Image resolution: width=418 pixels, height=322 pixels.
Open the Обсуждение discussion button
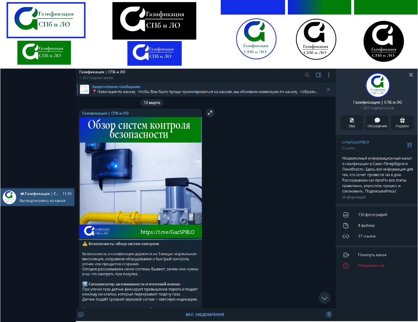(x=377, y=123)
